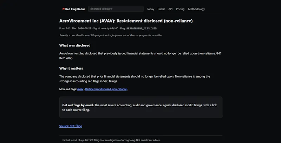Screen dimensions: 281x143
Task: Focus the Search a company field
Action: click(116, 9)
